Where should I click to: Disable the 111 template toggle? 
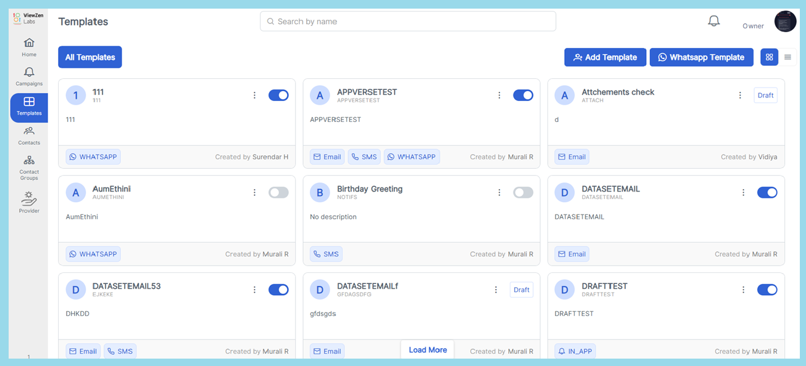coord(278,96)
